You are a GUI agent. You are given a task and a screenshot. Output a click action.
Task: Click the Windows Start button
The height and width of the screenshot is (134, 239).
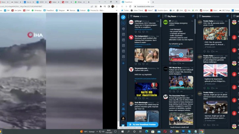[122, 131]
